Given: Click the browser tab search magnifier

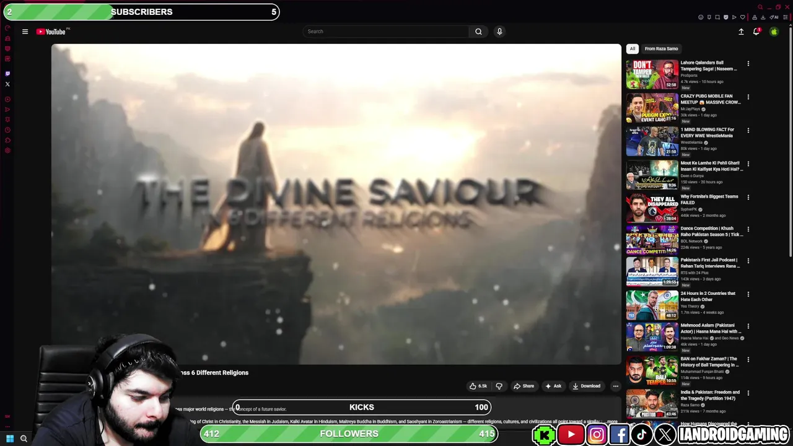Looking at the screenshot, I should click(x=760, y=7).
